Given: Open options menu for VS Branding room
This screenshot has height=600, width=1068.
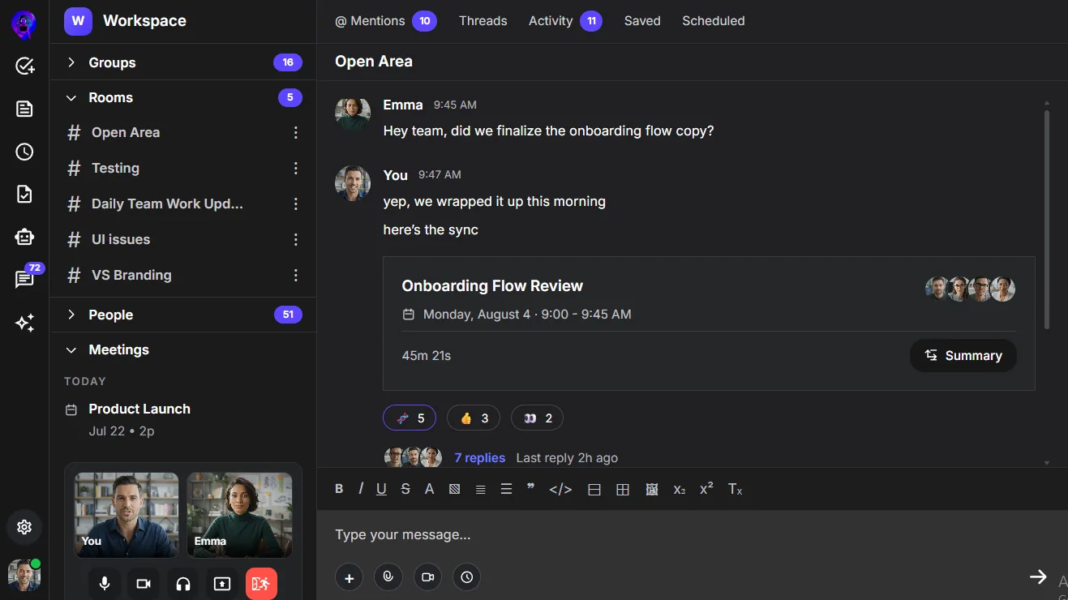Looking at the screenshot, I should (296, 275).
